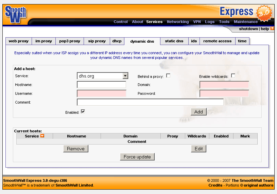Switch to the ids tab
Viewport: 277px width, 194px height.
click(194, 41)
